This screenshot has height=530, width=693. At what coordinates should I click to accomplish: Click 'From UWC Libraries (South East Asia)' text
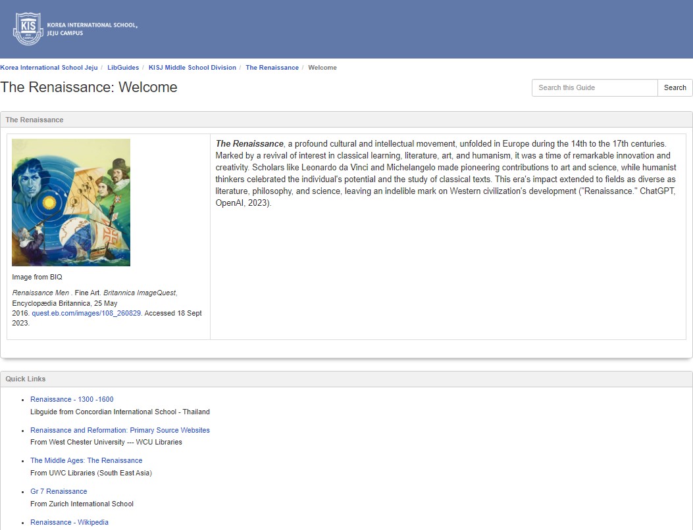click(x=91, y=473)
